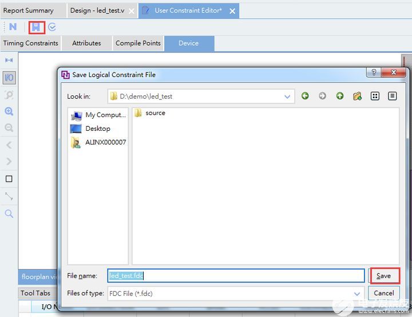
Task: Select ALINX000007 user folder
Action: [98, 142]
